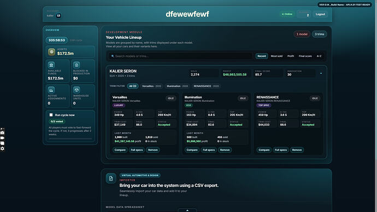Click the Online status indicator
The height and width of the screenshot is (212, 377).
click(x=287, y=14)
